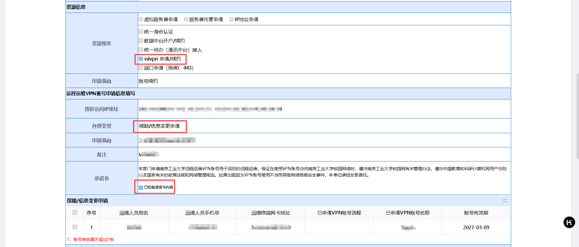Image resolution: width=579 pixels, height=247 pixels.
Task: Check the checkbox for row 1
Action: (75, 227)
